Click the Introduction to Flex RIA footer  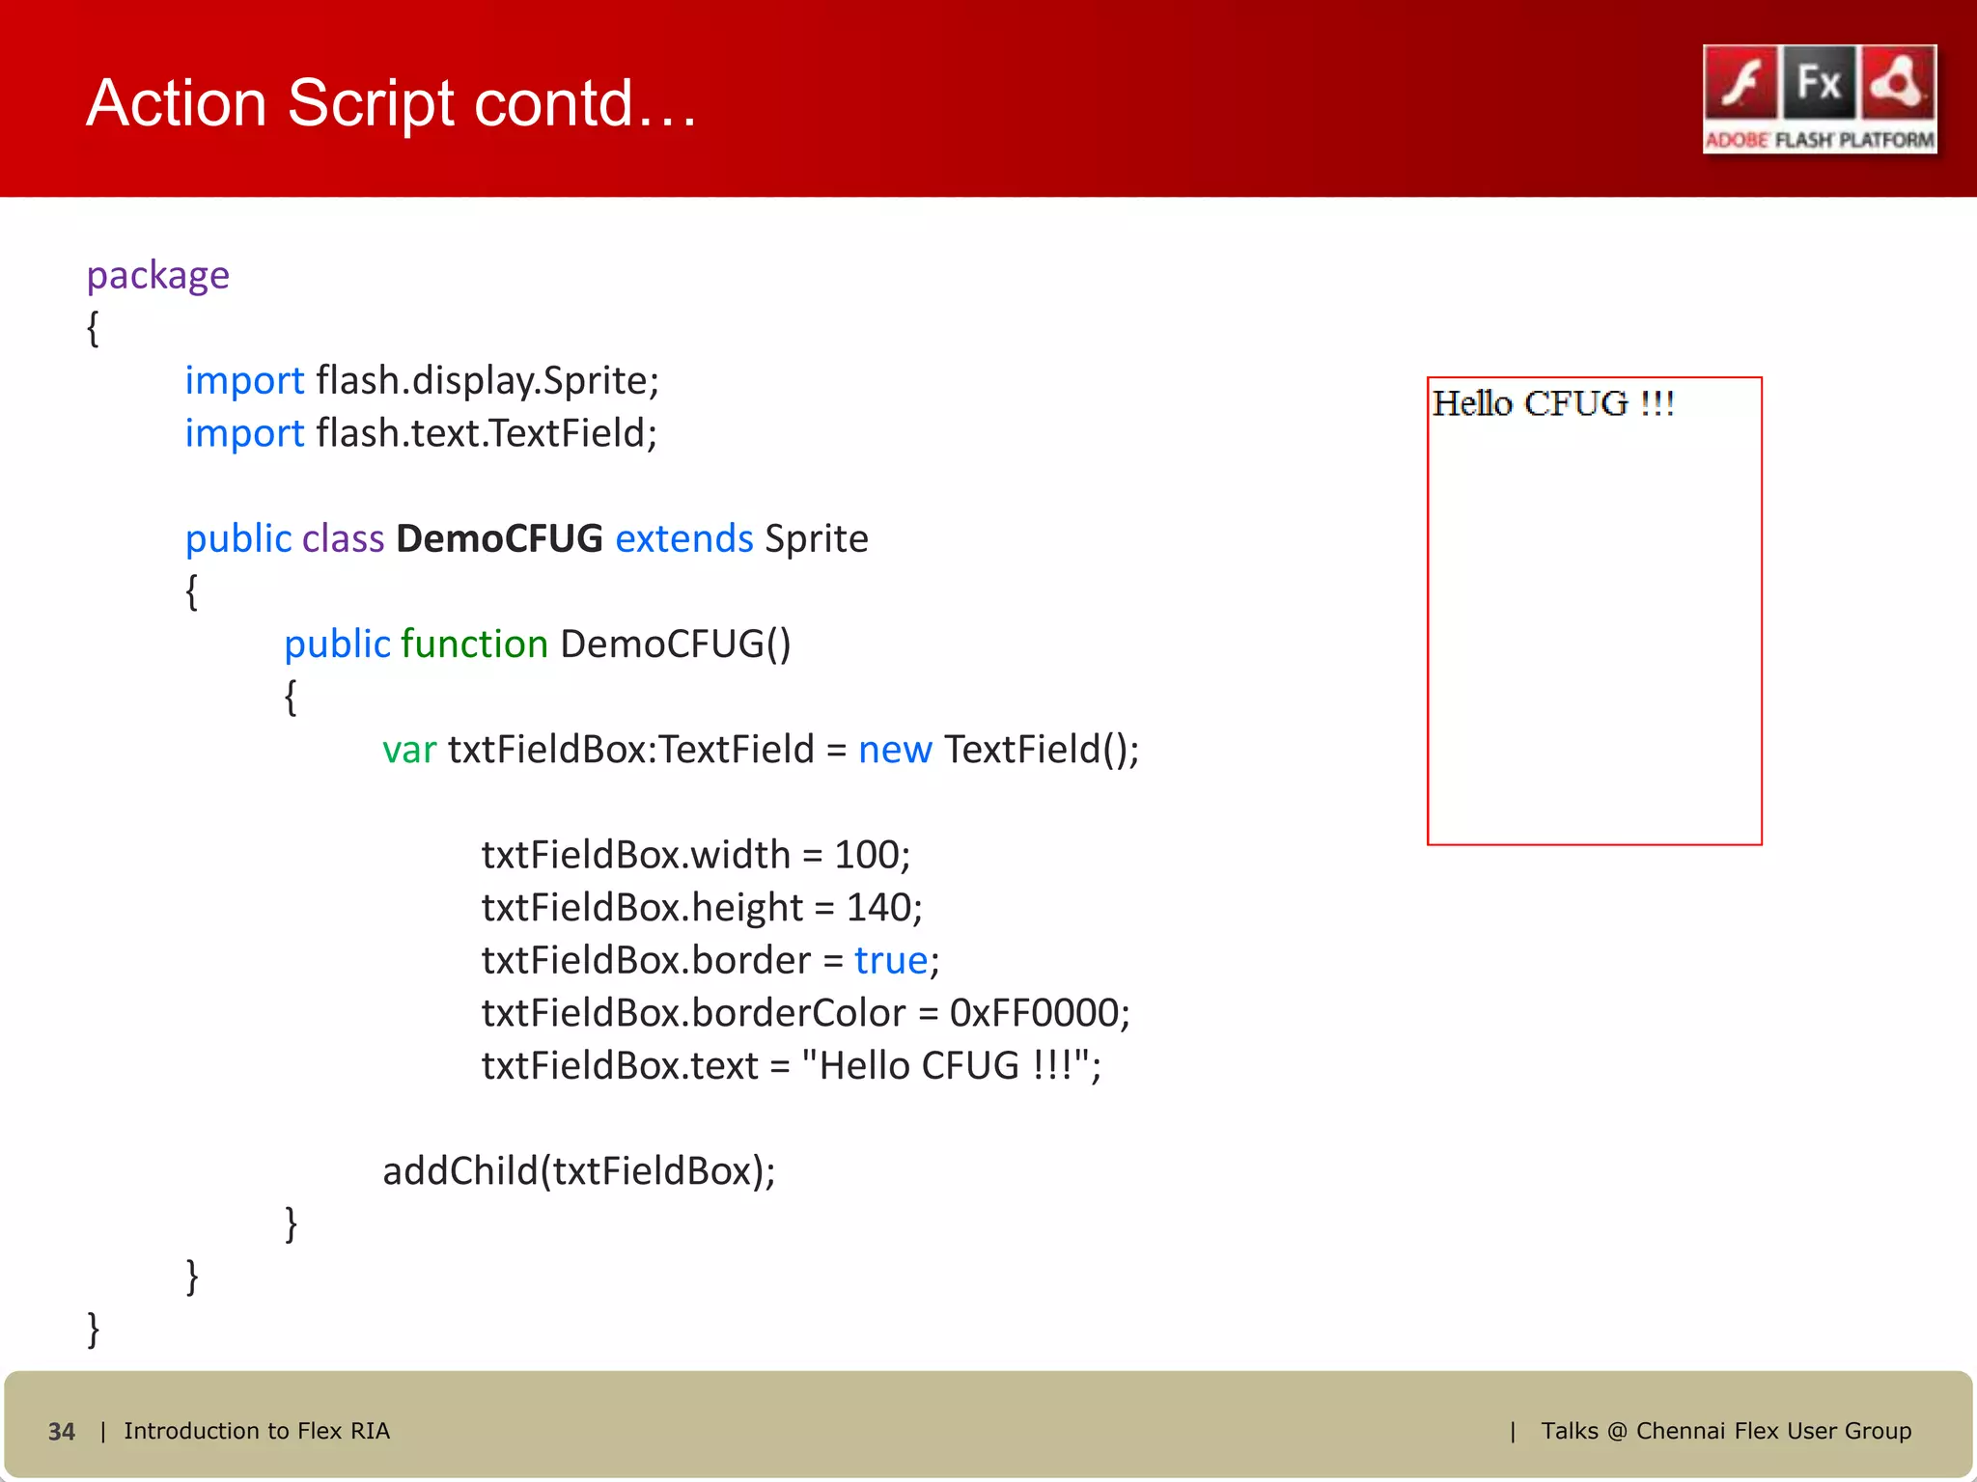tap(257, 1431)
